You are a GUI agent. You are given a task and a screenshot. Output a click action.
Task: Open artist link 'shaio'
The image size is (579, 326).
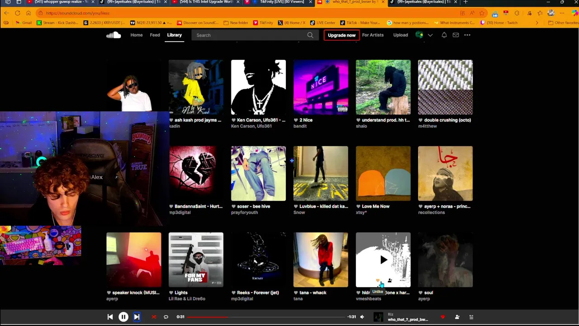[x=361, y=126]
